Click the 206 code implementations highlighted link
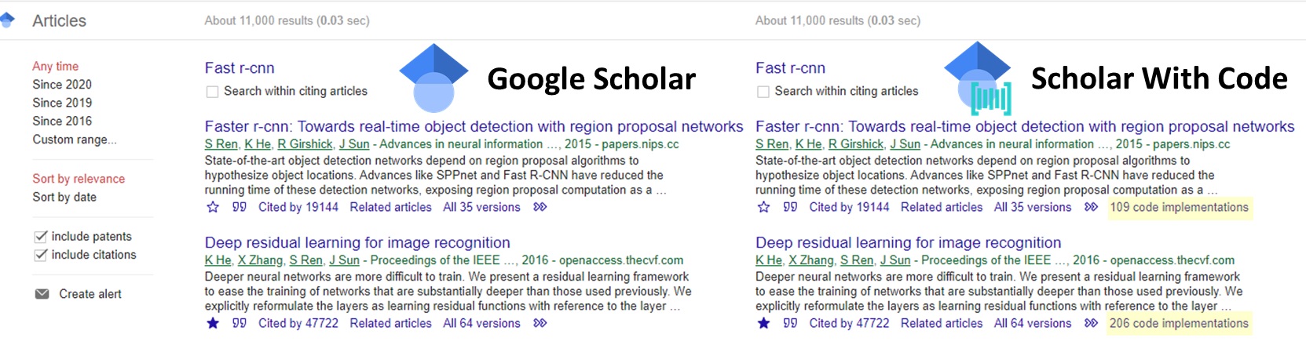1306x341 pixels. click(x=1178, y=323)
